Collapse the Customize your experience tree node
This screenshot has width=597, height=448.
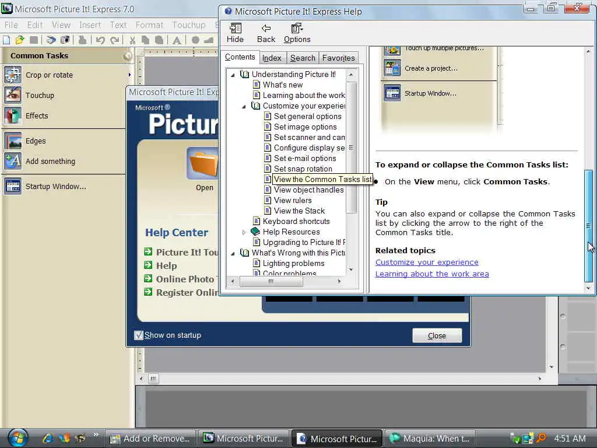[x=244, y=106]
